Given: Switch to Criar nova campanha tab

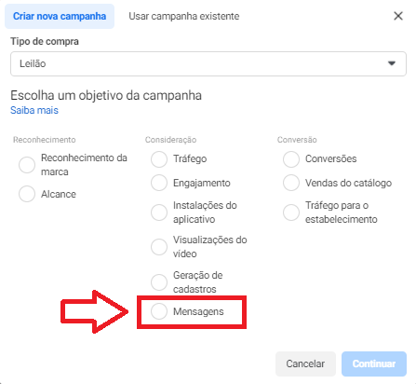Looking at the screenshot, I should point(60,16).
